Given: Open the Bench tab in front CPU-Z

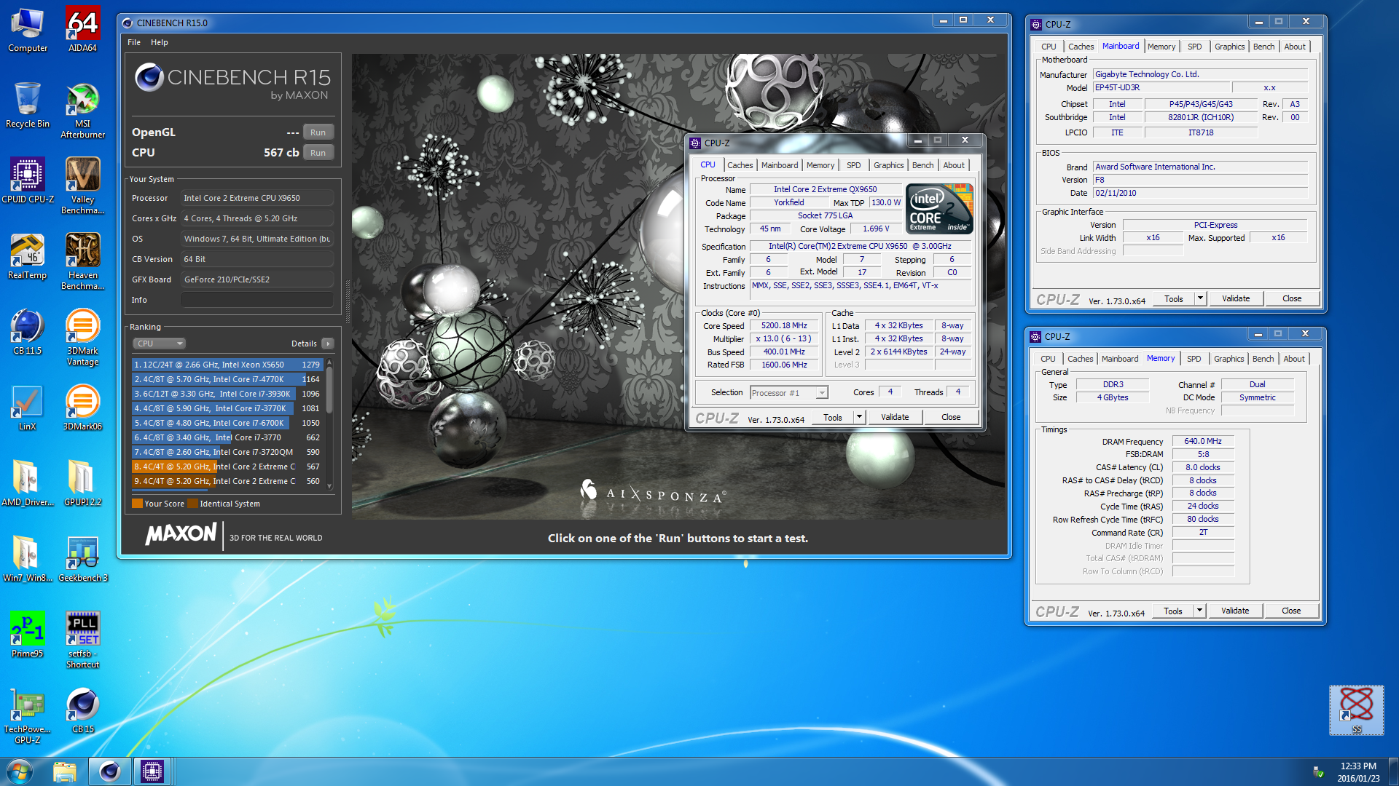Looking at the screenshot, I should coord(922,165).
